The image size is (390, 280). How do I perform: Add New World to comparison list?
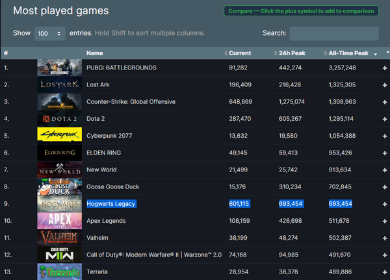385,170
